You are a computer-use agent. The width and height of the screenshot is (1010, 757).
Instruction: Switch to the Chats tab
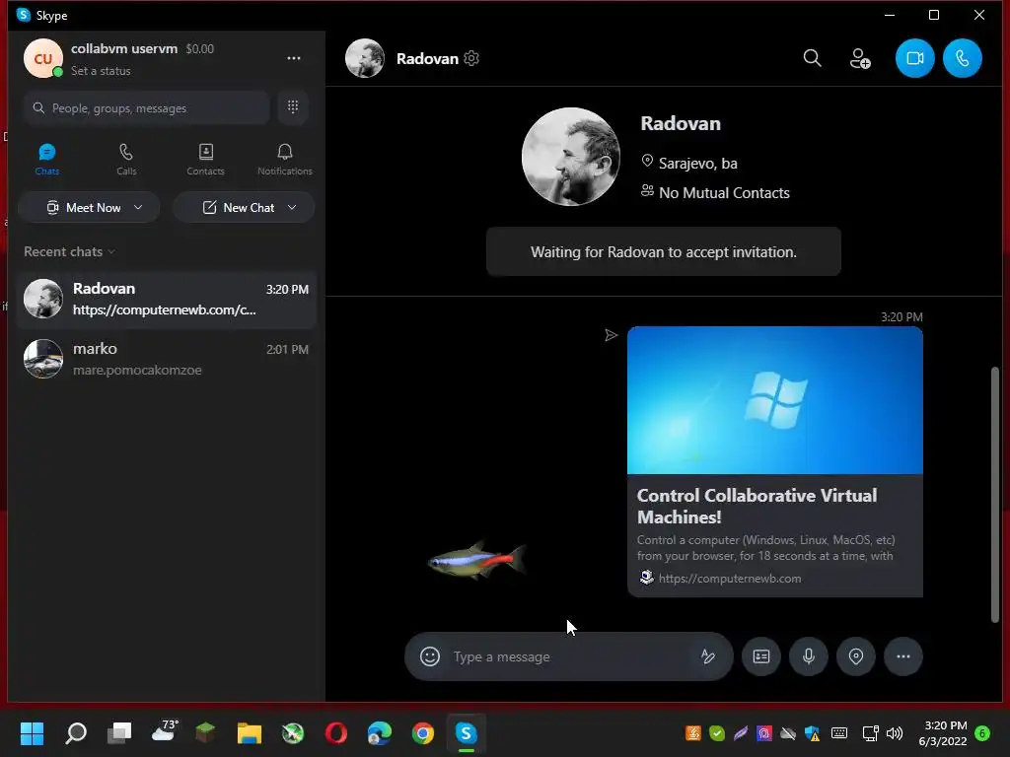[47, 159]
